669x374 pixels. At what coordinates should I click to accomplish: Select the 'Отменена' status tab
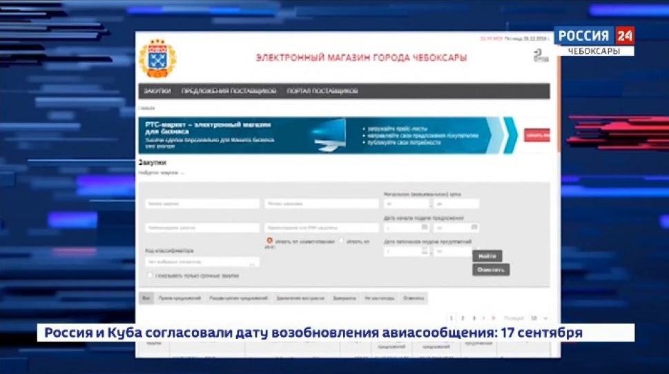pyautogui.click(x=414, y=298)
